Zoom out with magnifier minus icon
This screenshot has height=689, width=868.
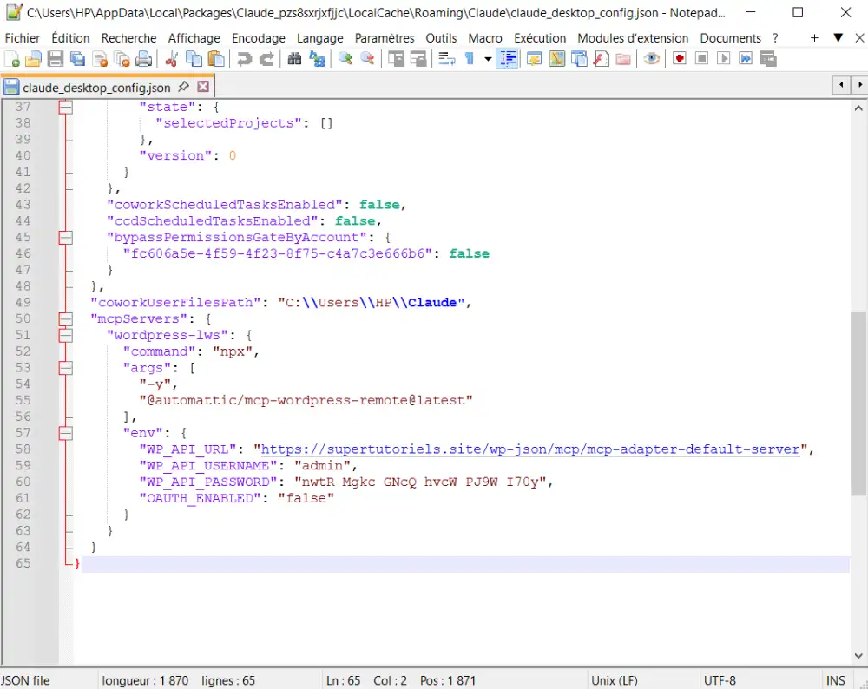(x=367, y=59)
